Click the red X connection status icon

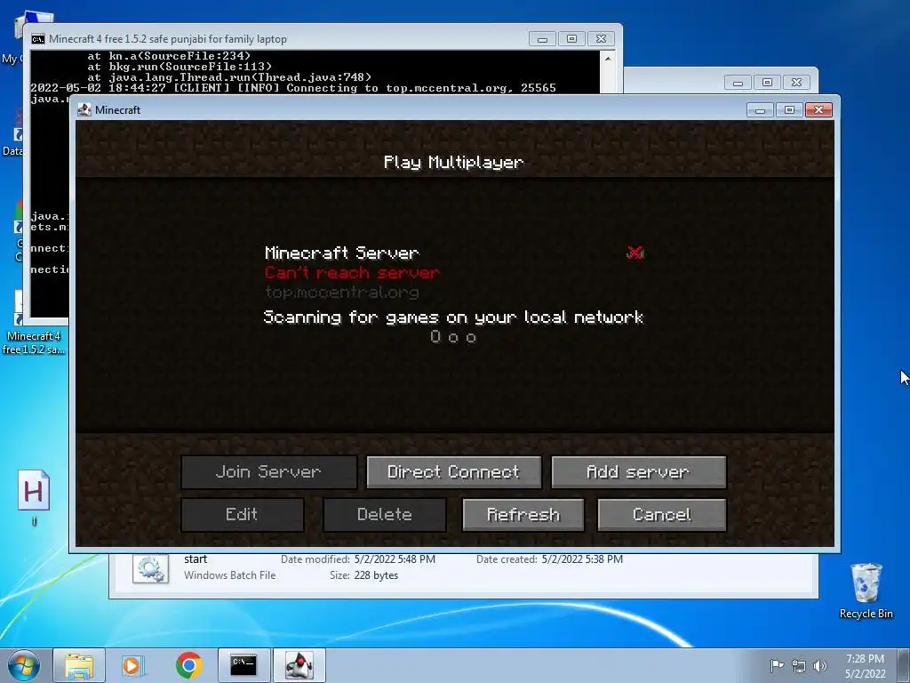[635, 253]
